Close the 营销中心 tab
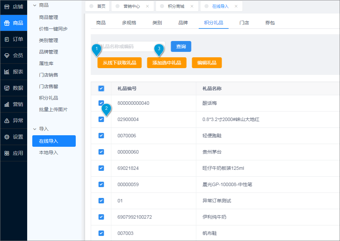The image size is (340, 241). (147, 6)
